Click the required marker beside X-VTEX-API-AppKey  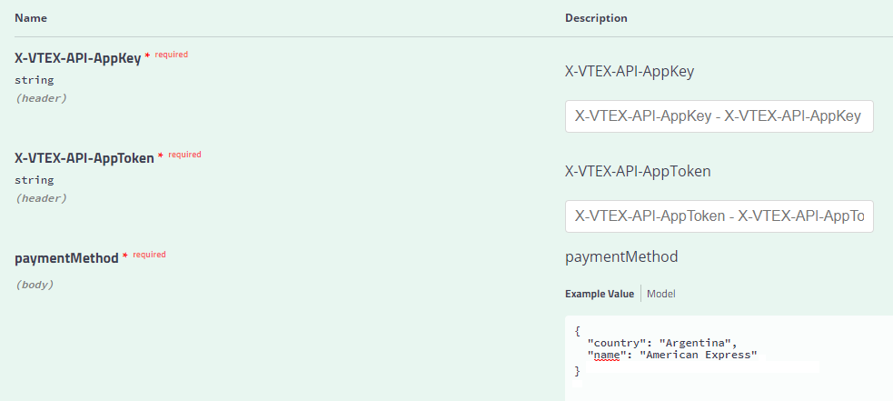coord(171,55)
